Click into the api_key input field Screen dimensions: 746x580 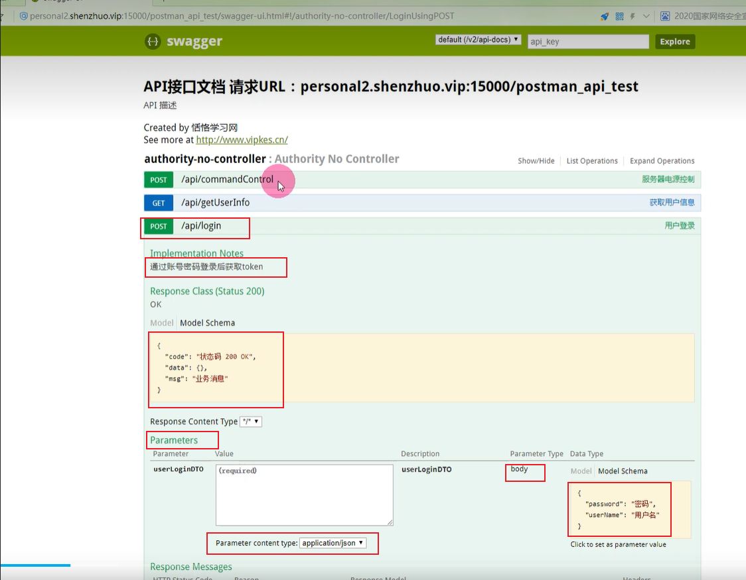[x=587, y=42]
